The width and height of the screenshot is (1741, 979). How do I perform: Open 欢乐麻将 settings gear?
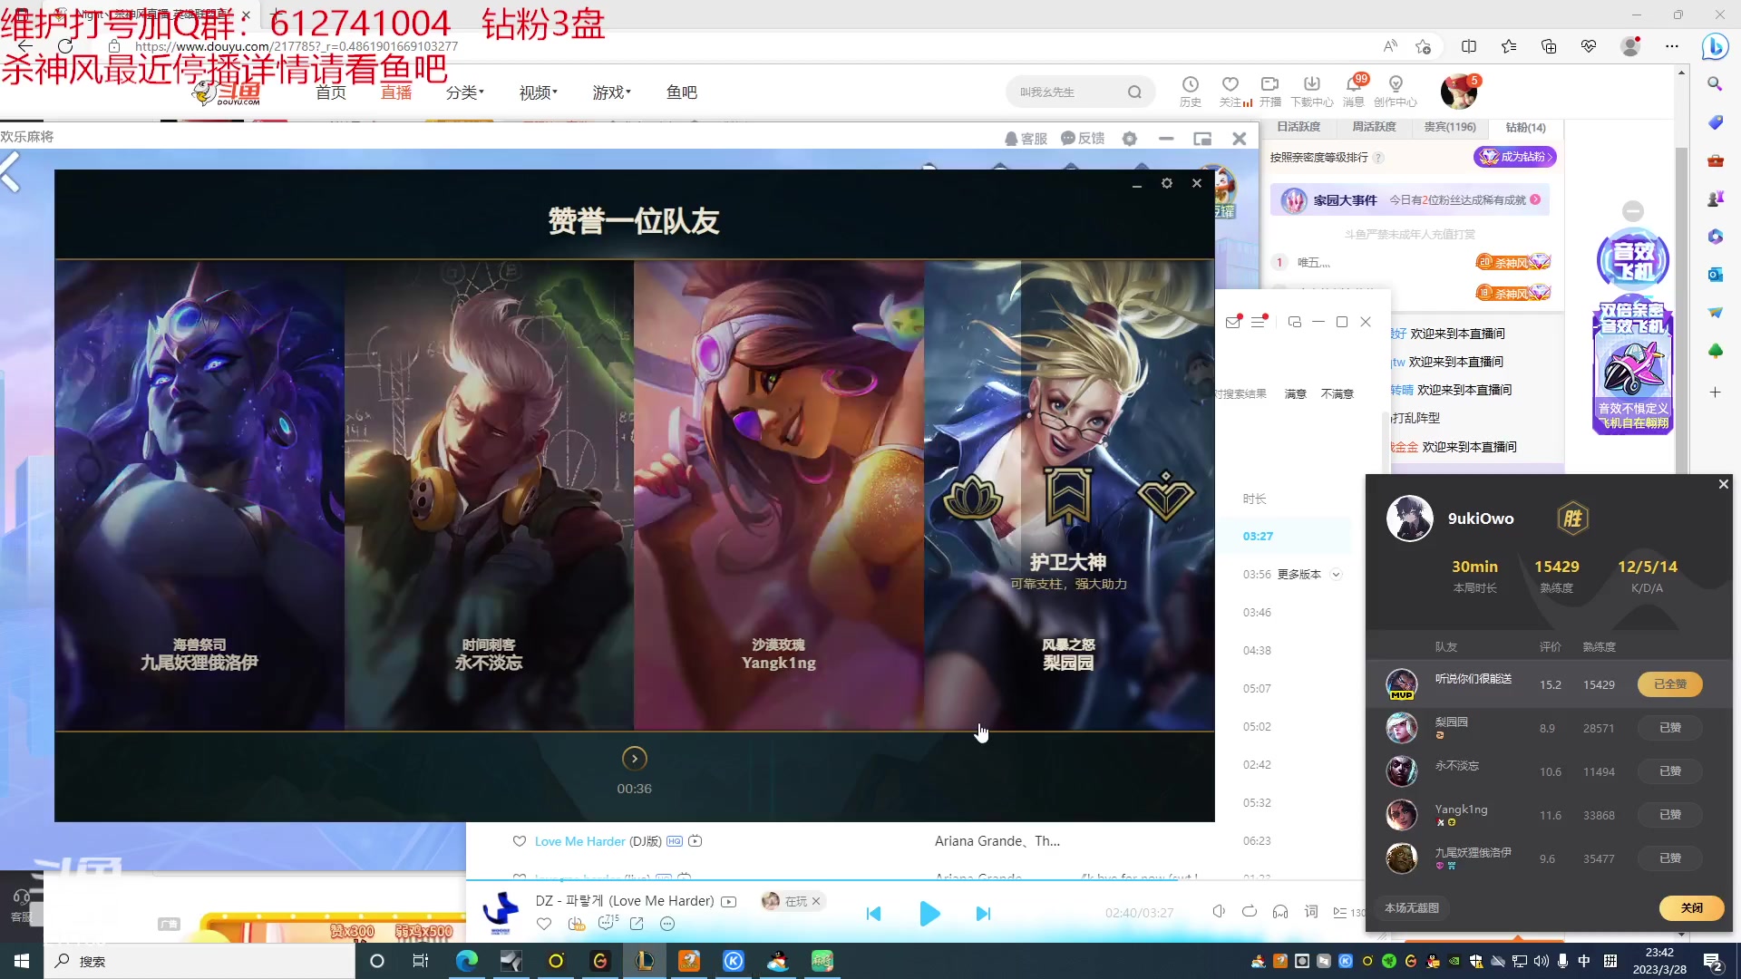click(x=1130, y=139)
